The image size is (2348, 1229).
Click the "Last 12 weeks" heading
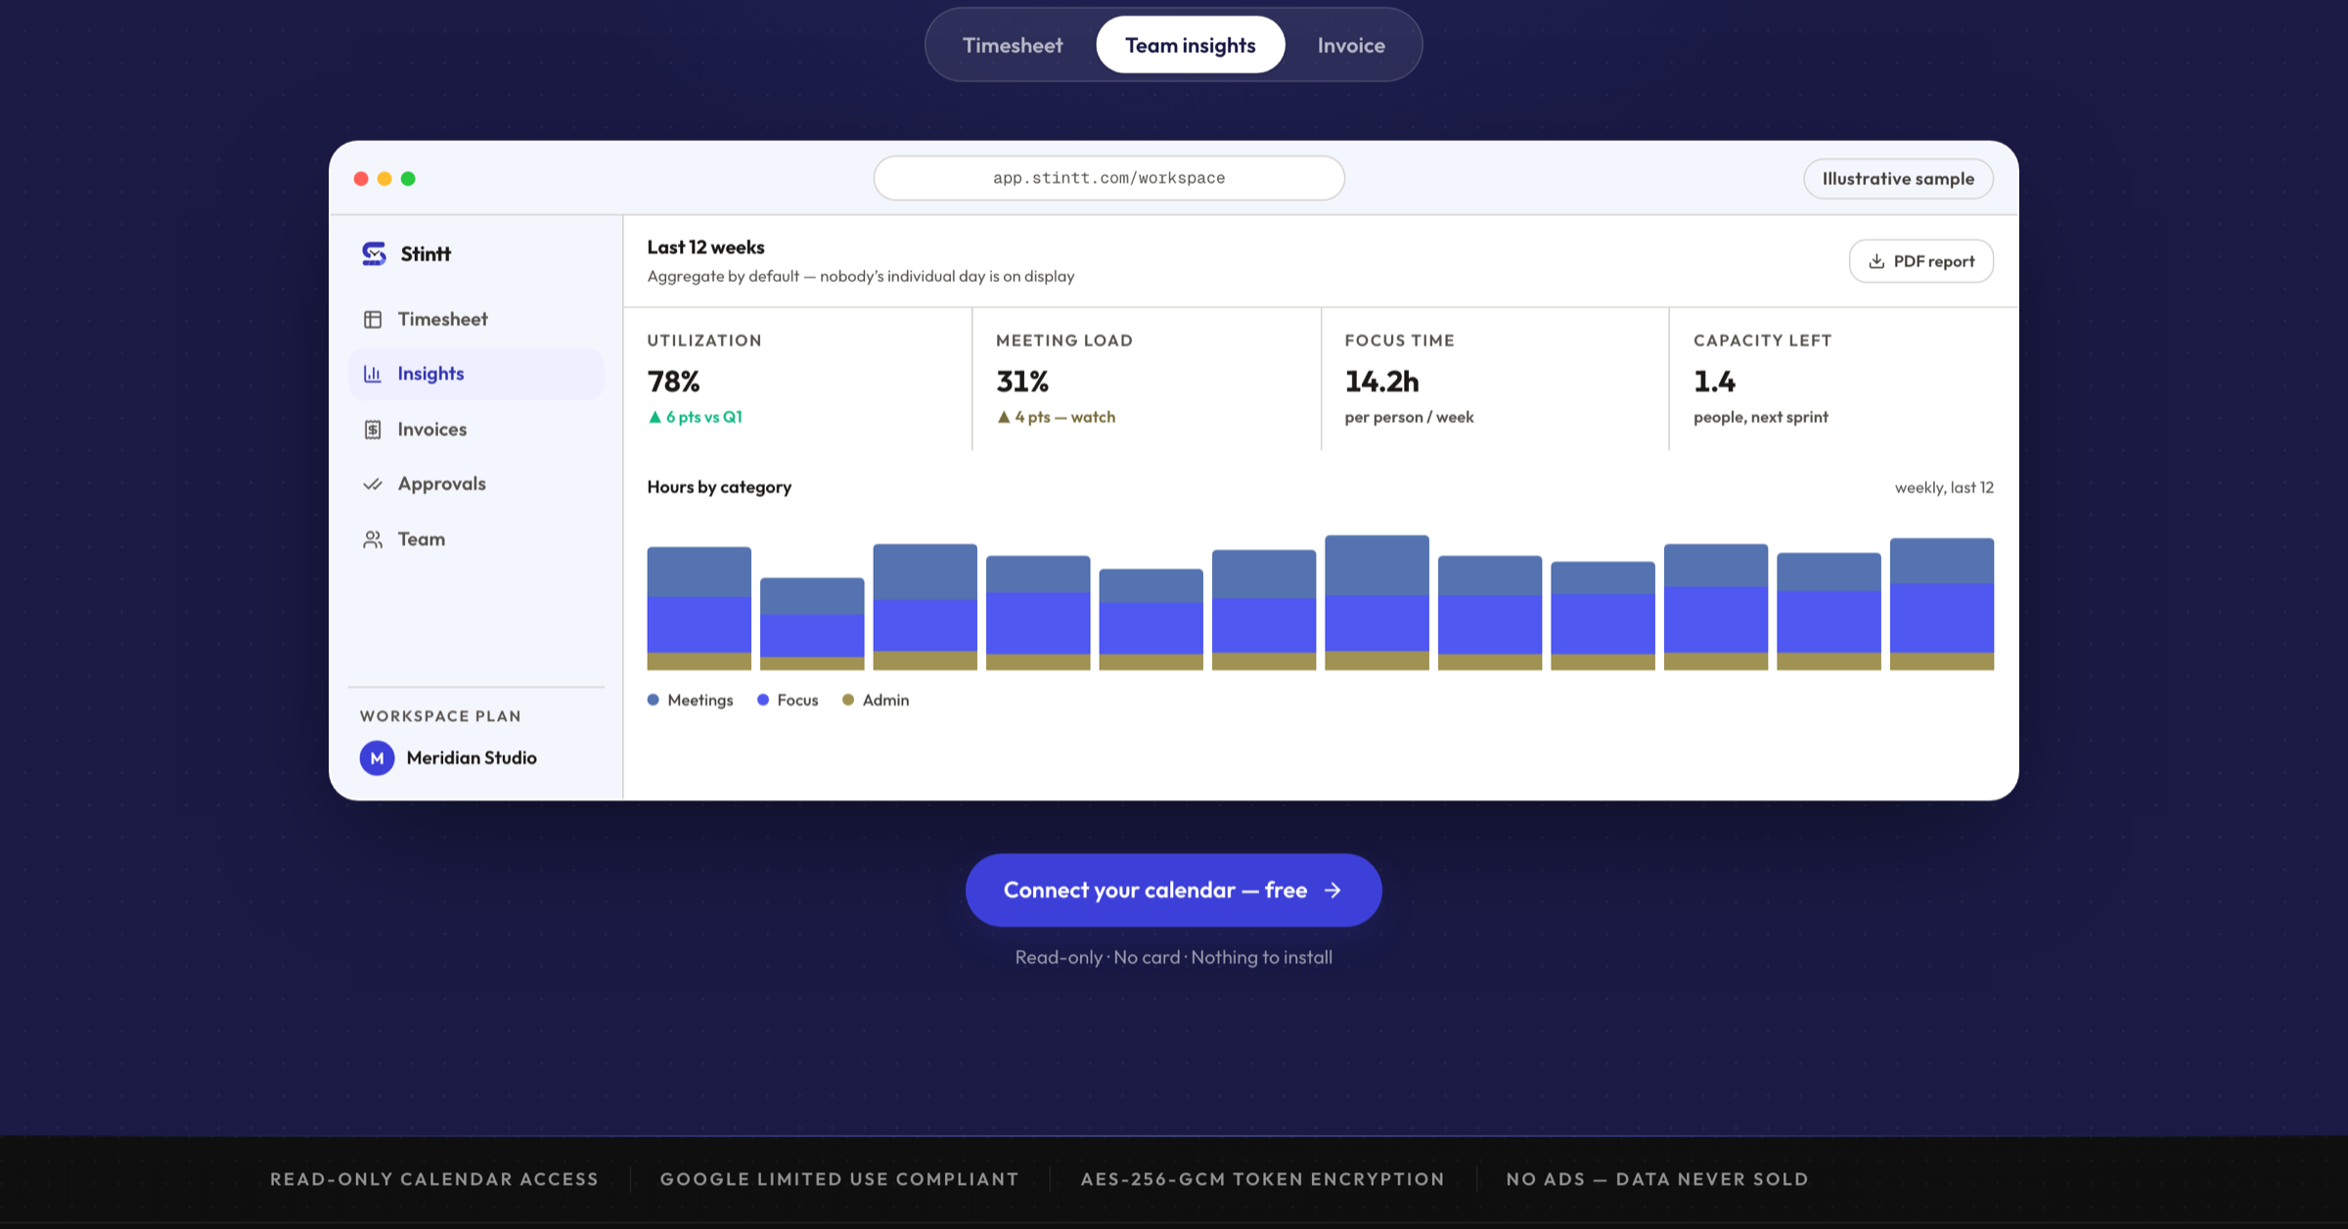(x=705, y=248)
